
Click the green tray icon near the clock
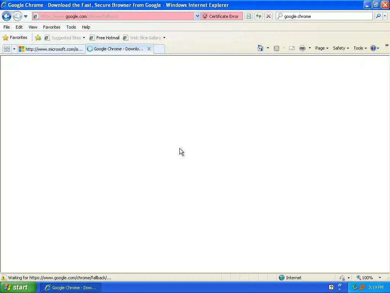355,288
